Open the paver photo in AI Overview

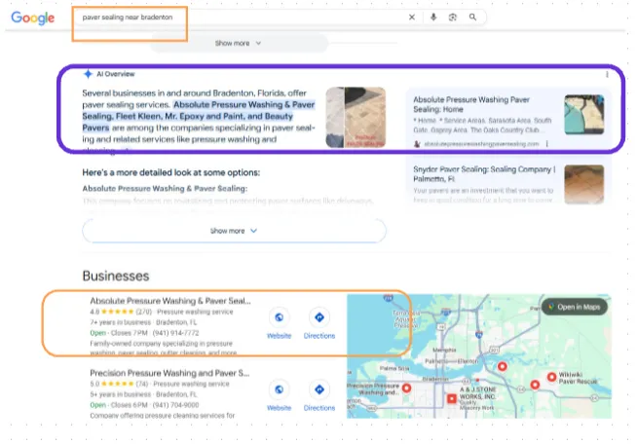[x=356, y=117]
